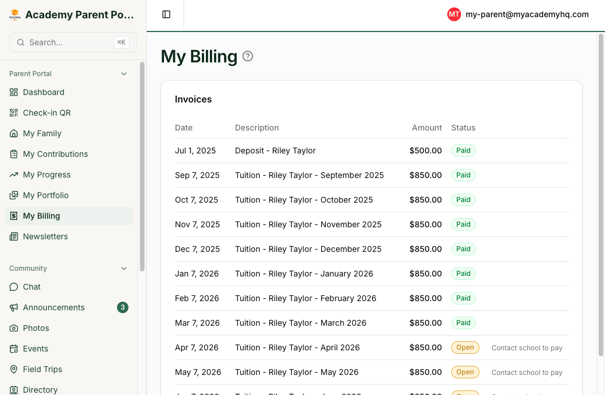Open the Newsletters page
Viewport: 605px width, 395px height.
click(69, 236)
